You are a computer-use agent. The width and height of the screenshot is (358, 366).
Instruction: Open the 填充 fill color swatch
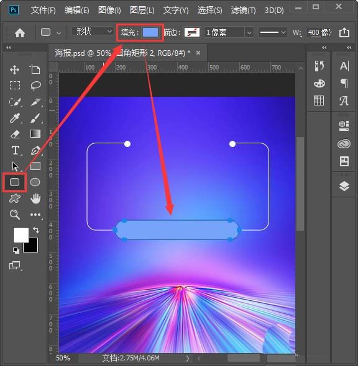pyautogui.click(x=150, y=32)
